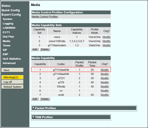Click the Reboot System button
Viewport: 148px width, 128px height.
coord(12,87)
